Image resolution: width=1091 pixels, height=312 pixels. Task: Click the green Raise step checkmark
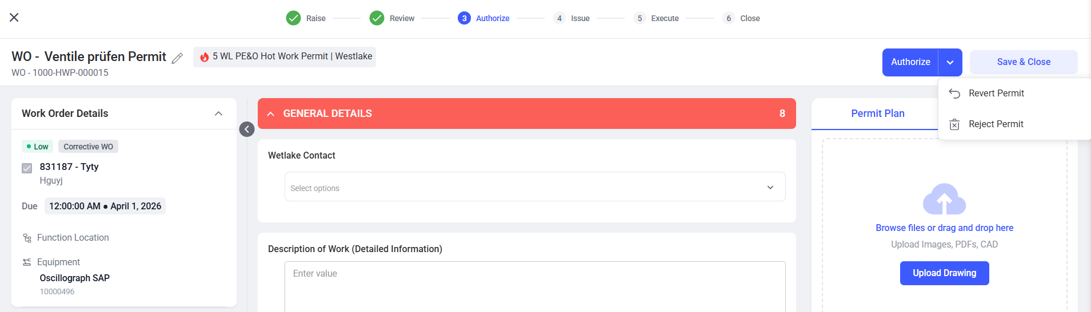coord(293,18)
